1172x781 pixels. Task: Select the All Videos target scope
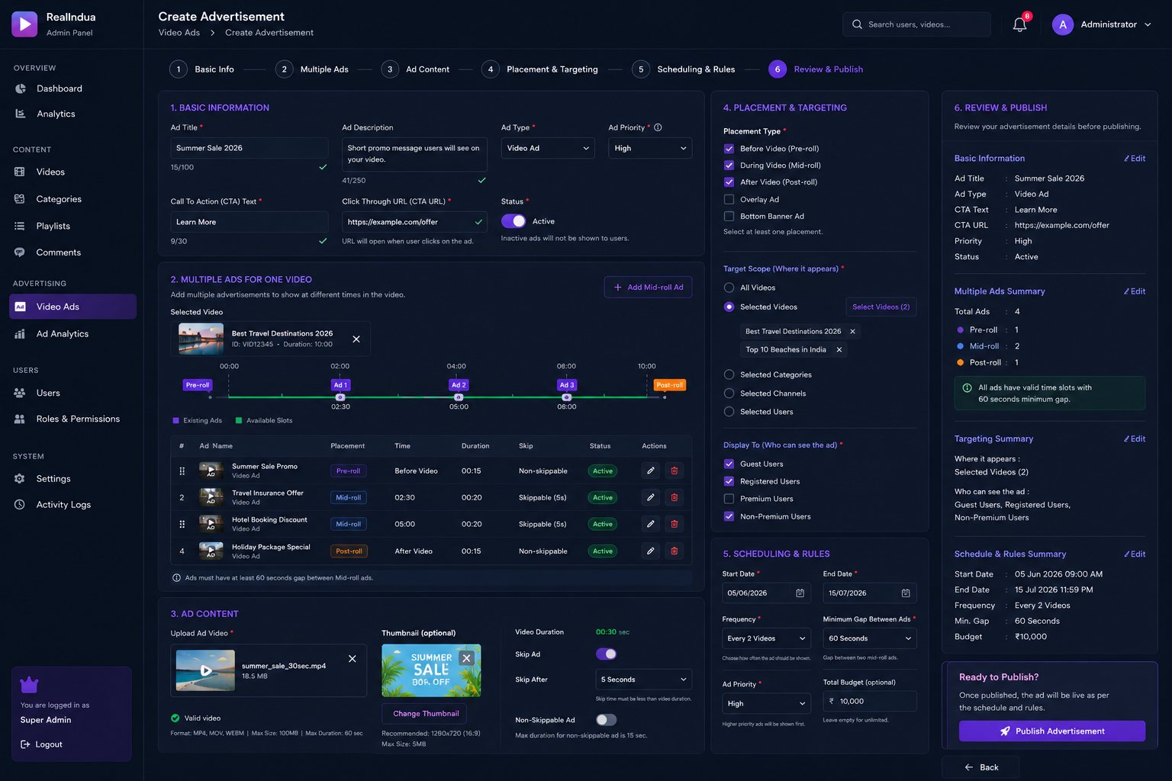(x=729, y=288)
